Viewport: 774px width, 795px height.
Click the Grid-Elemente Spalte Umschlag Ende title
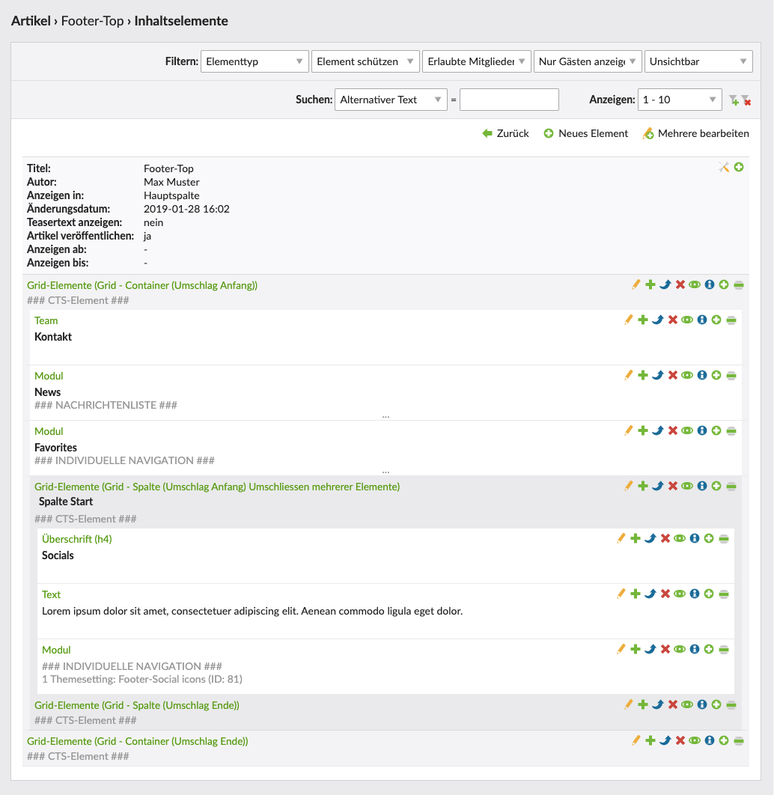[137, 705]
